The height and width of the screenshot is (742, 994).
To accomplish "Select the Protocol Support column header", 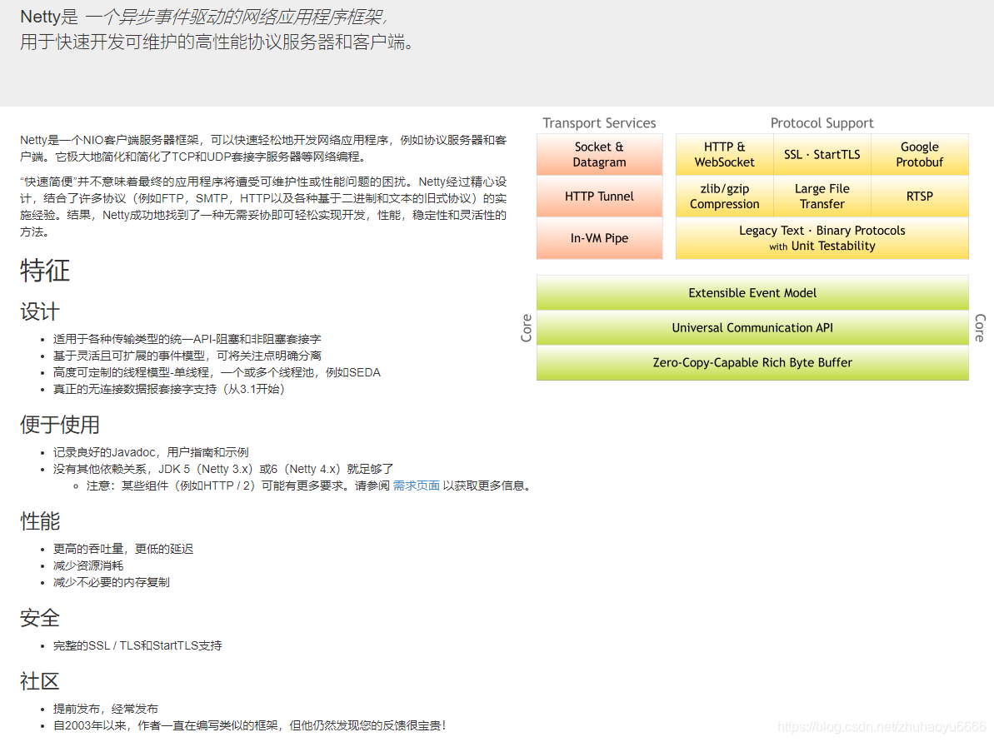I will 822,122.
